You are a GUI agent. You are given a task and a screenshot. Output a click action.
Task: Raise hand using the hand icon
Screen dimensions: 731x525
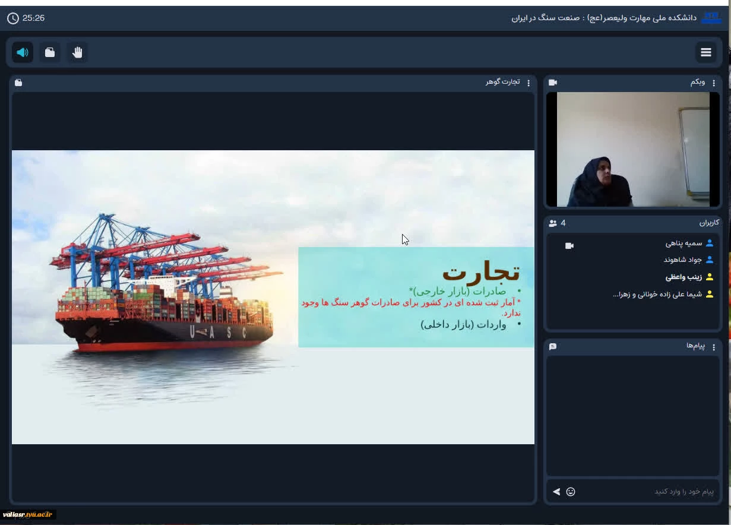(77, 52)
